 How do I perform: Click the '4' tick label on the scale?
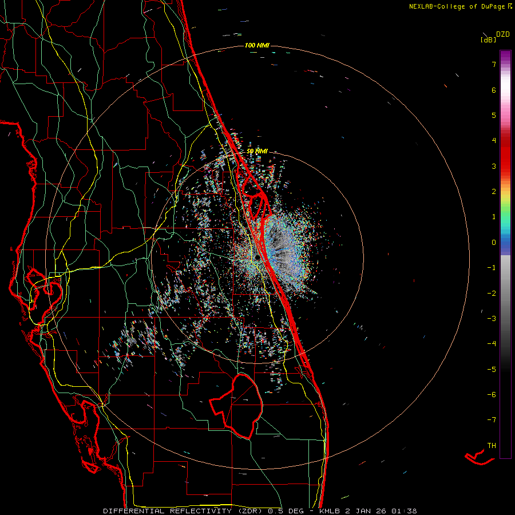494,141
